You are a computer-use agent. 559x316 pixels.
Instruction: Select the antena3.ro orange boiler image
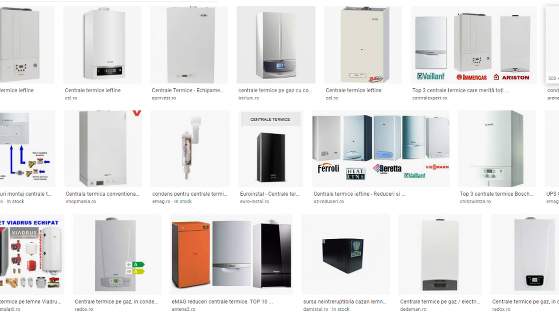click(231, 254)
